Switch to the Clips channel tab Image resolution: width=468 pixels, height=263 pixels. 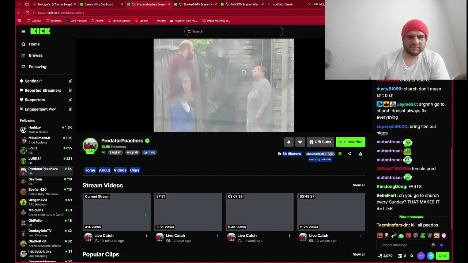pos(135,170)
